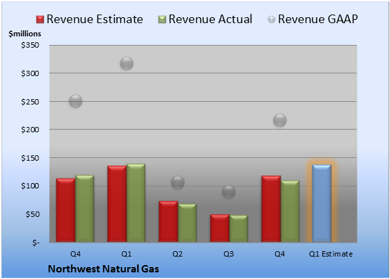Select the Q3 red Revenue Estimate bar
Image resolution: width=390 pixels, height=279 pixels.
pyautogui.click(x=220, y=228)
